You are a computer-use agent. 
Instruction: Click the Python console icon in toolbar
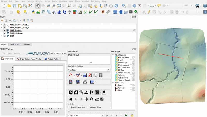click(33, 12)
